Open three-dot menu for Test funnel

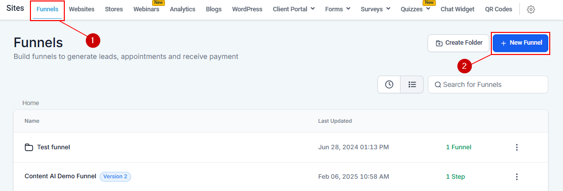coord(517,147)
